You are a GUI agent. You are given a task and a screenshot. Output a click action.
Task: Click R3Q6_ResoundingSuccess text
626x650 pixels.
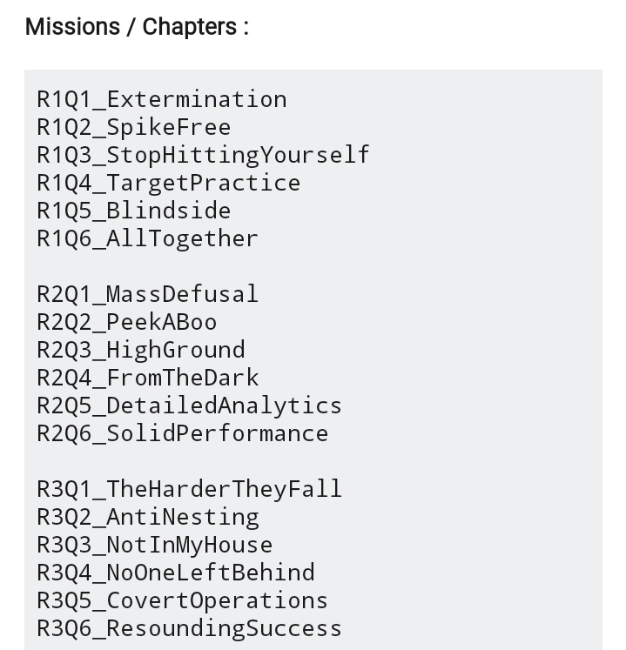pyautogui.click(x=190, y=628)
